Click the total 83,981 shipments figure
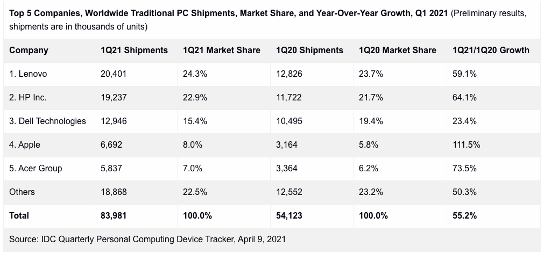The image size is (544, 254). tap(114, 216)
